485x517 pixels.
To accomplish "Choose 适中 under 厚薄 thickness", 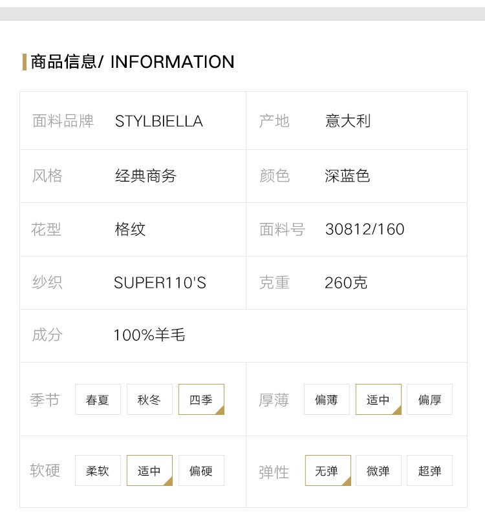I will [x=378, y=399].
